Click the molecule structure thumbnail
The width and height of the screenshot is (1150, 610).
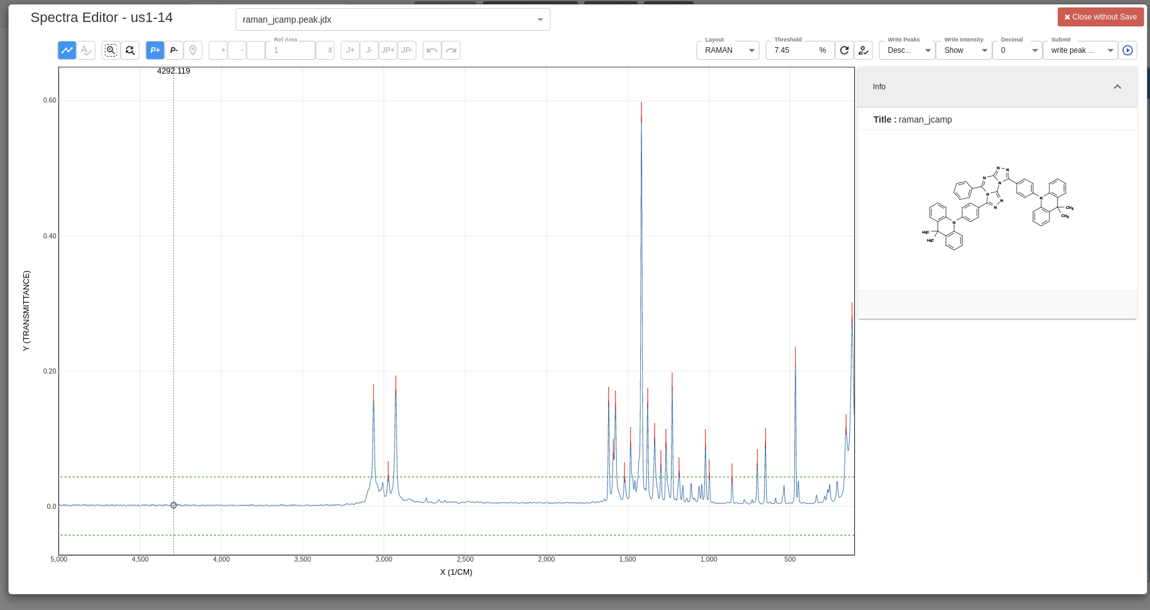click(996, 208)
